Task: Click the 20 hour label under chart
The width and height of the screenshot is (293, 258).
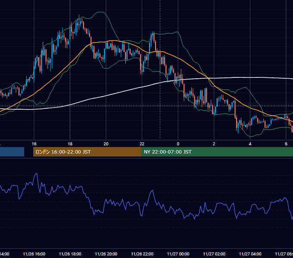Action: 106,144
